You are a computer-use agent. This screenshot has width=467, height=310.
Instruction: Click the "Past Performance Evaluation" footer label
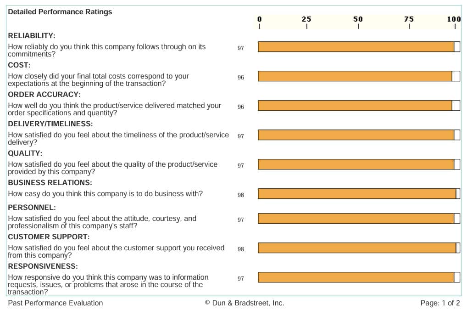(x=56, y=303)
